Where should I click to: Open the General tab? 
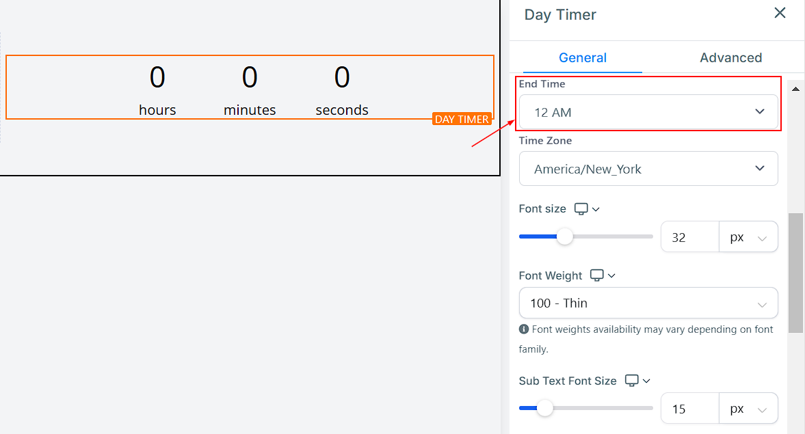(583, 57)
